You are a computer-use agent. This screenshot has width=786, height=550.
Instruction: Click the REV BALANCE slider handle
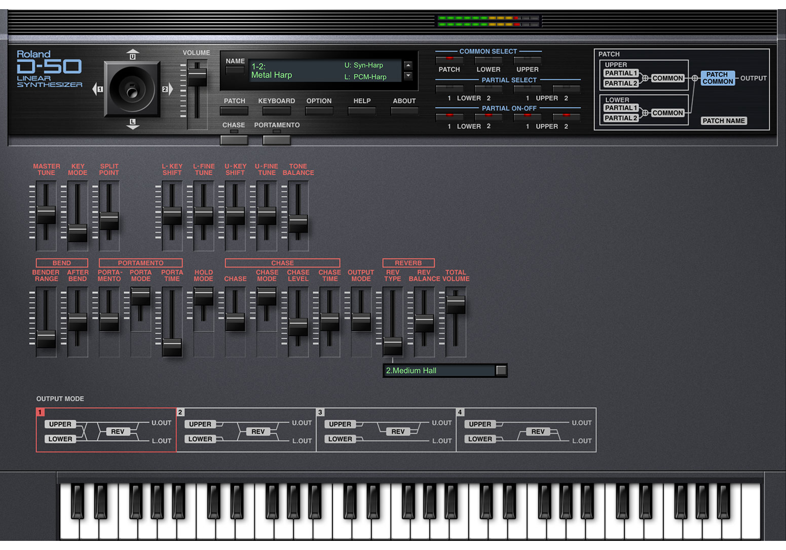(424, 323)
